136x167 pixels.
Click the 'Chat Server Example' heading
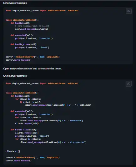coord(15,76)
